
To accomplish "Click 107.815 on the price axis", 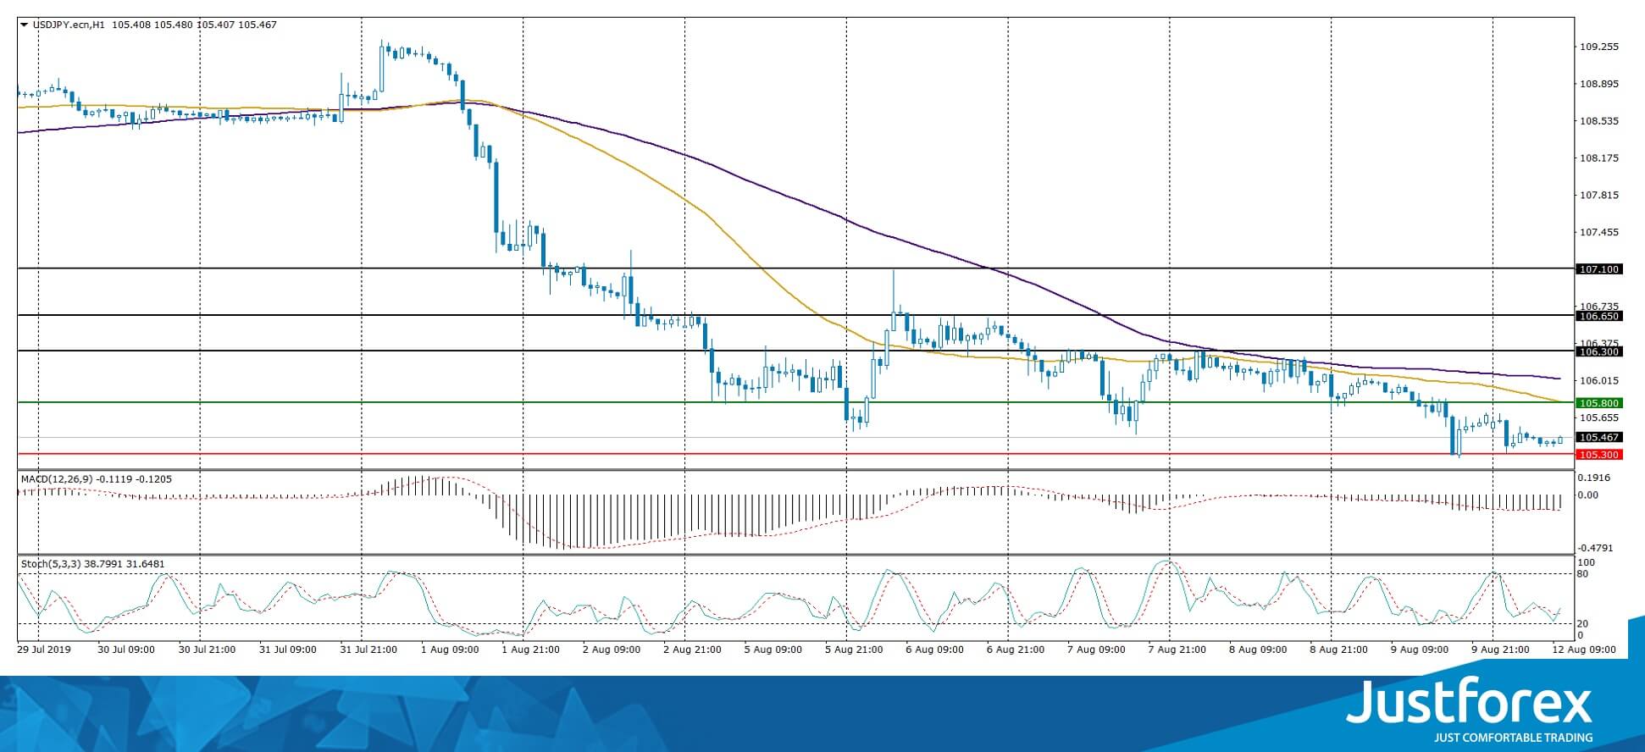I will tap(1599, 195).
